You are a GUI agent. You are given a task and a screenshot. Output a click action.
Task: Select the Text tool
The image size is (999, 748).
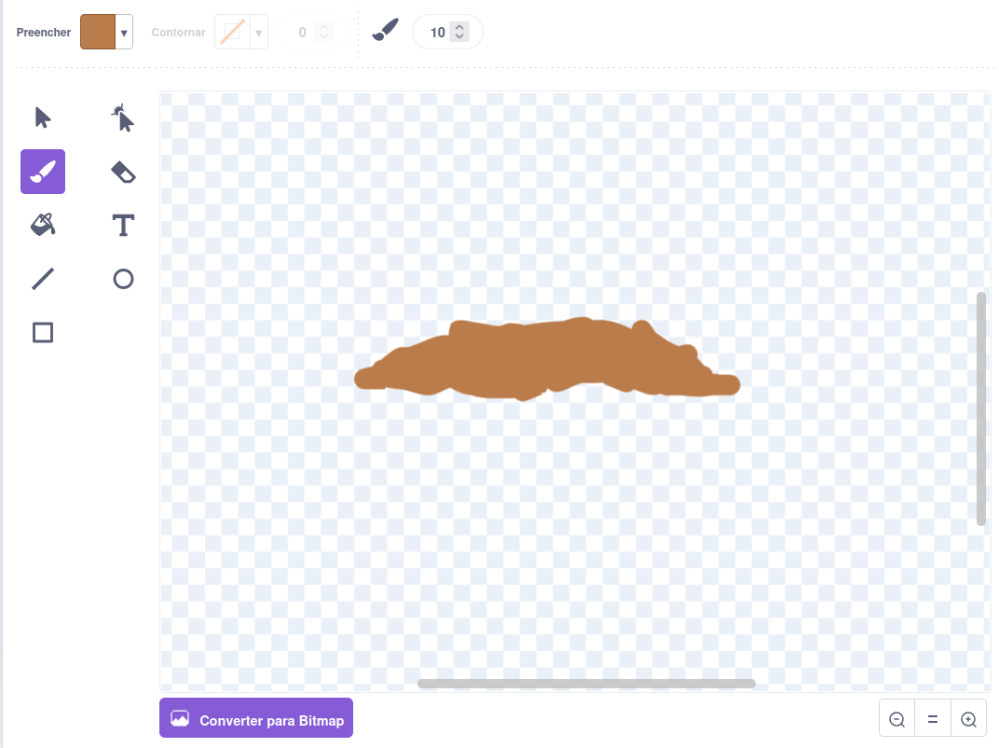[123, 225]
